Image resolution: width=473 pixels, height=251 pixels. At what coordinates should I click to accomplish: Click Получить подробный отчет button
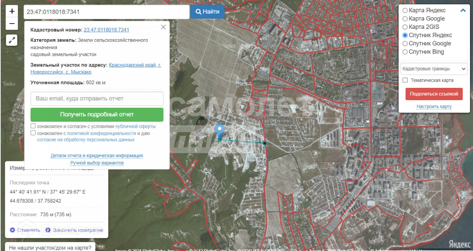click(97, 114)
